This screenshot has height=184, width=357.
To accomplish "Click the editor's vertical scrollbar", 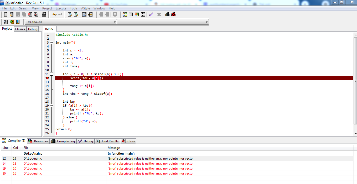I will click(355, 84).
